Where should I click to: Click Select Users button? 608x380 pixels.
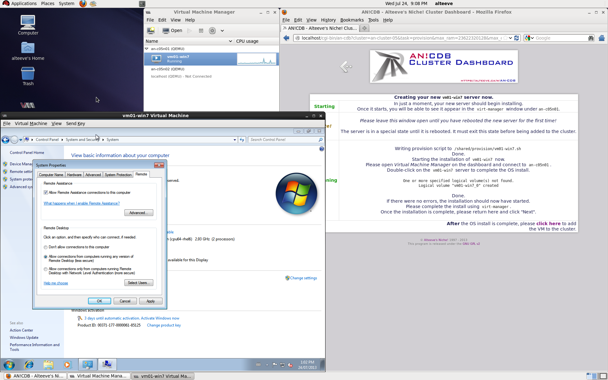[138, 283]
